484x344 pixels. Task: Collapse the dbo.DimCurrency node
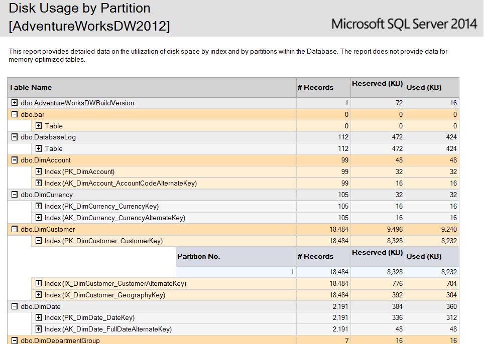(15, 195)
